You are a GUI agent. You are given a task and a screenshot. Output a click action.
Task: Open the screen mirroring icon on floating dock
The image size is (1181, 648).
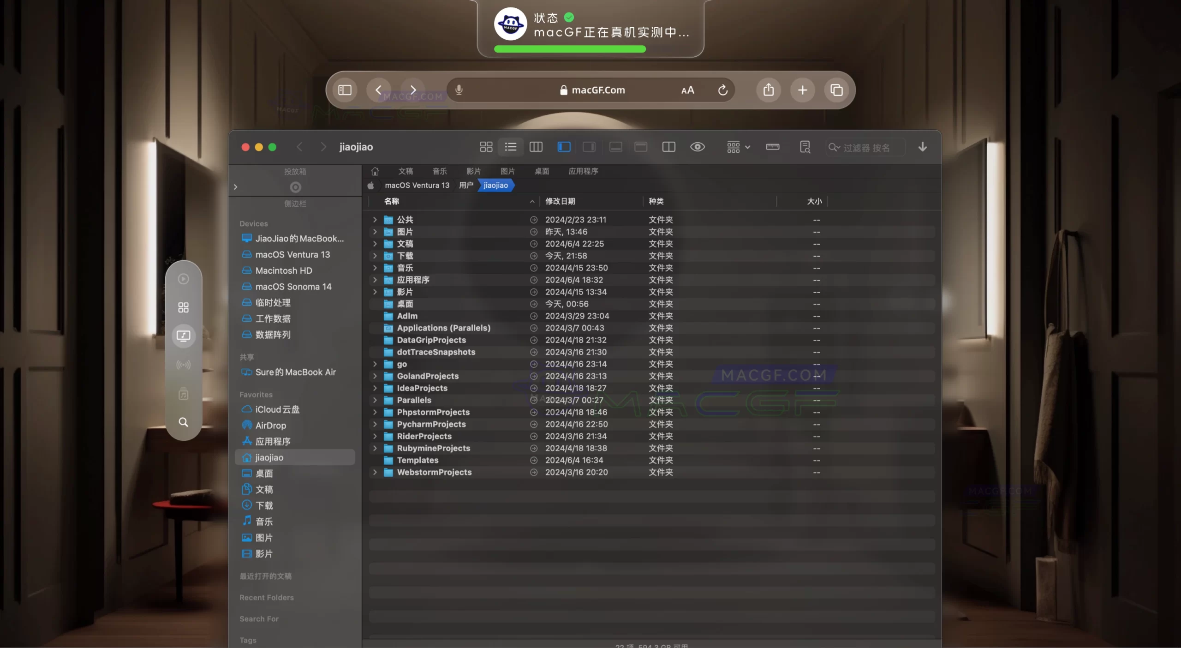tap(184, 336)
